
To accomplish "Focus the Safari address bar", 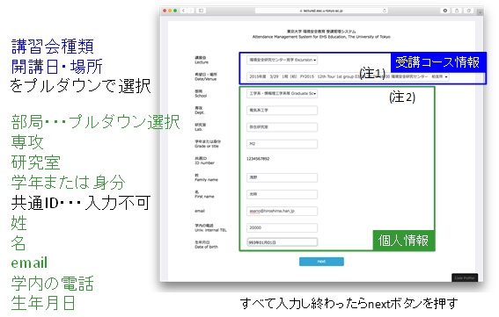I will point(321,11).
